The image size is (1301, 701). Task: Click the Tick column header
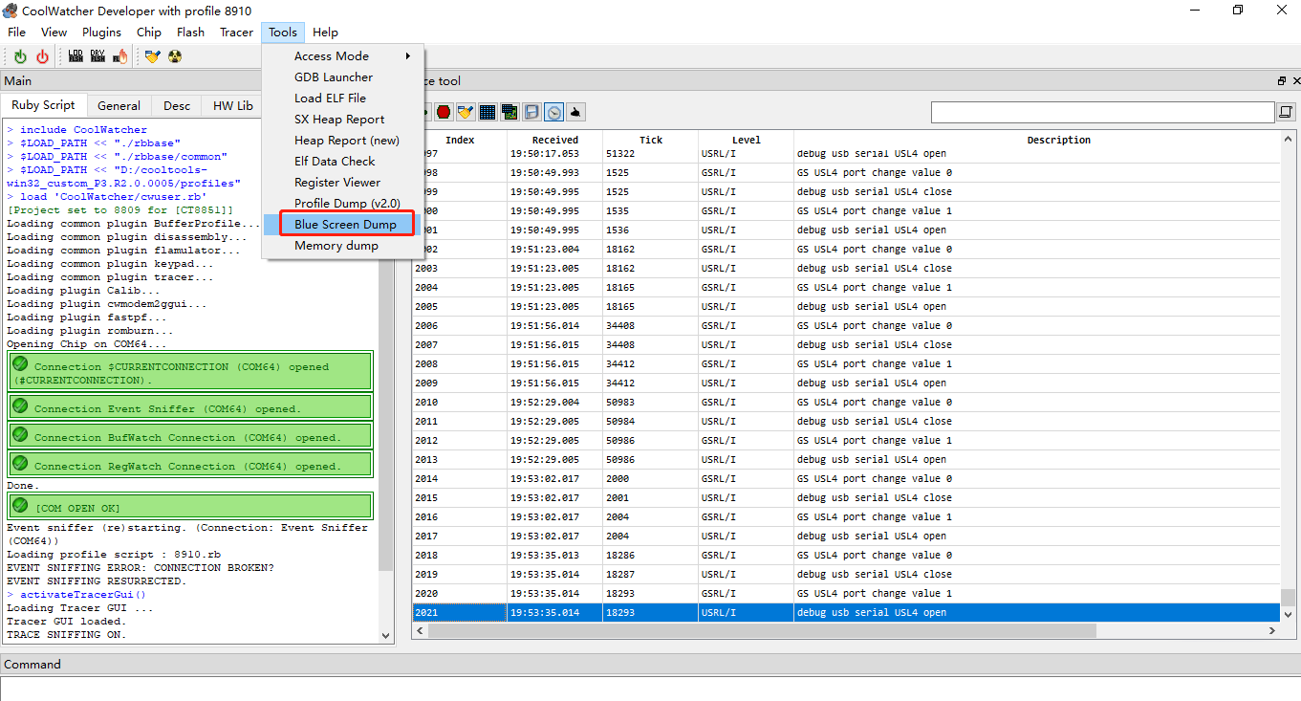pos(651,140)
